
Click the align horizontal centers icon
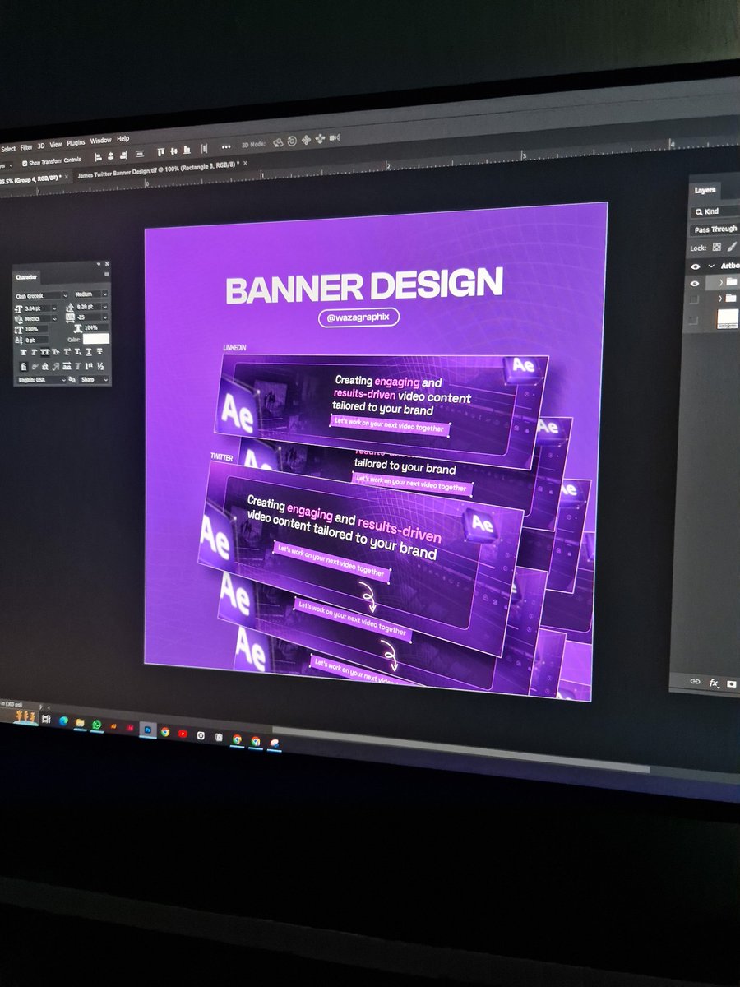click(x=110, y=156)
